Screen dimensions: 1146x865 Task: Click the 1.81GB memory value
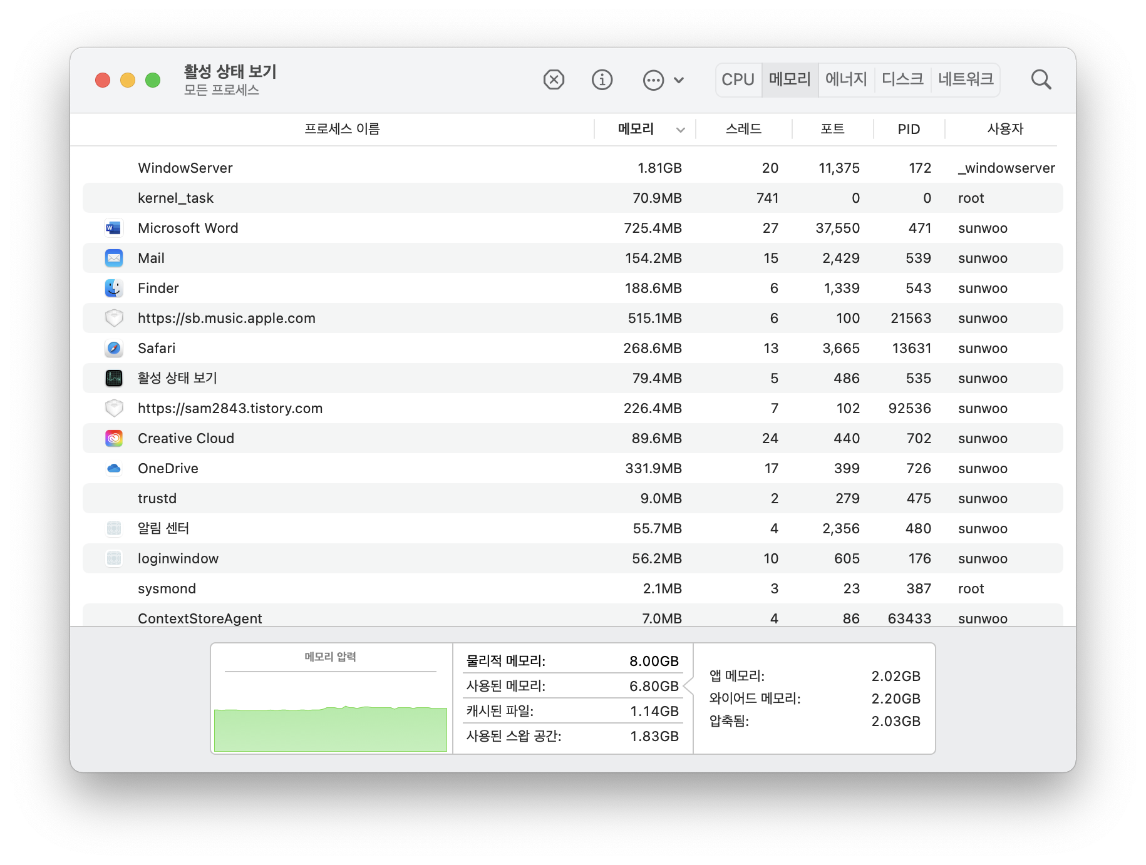point(659,168)
